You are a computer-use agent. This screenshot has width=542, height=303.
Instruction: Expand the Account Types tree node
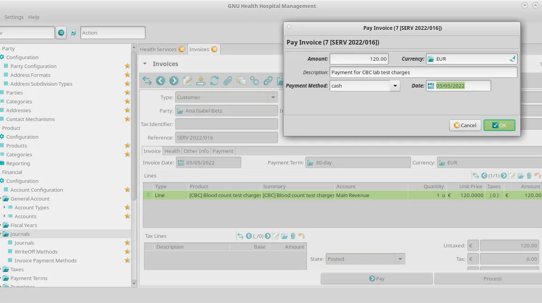5,208
